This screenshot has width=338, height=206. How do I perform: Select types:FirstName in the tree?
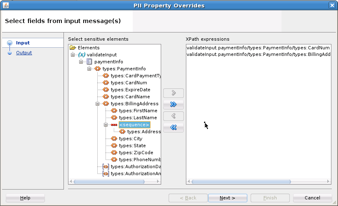(138, 111)
